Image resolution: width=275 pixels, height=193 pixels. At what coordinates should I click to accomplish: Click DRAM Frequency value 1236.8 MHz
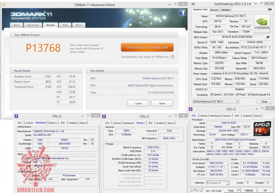tap(153, 148)
